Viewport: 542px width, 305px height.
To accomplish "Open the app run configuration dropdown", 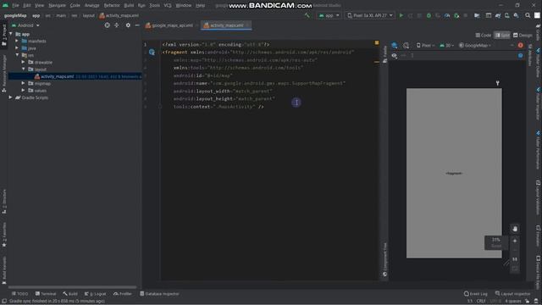I will [329, 15].
